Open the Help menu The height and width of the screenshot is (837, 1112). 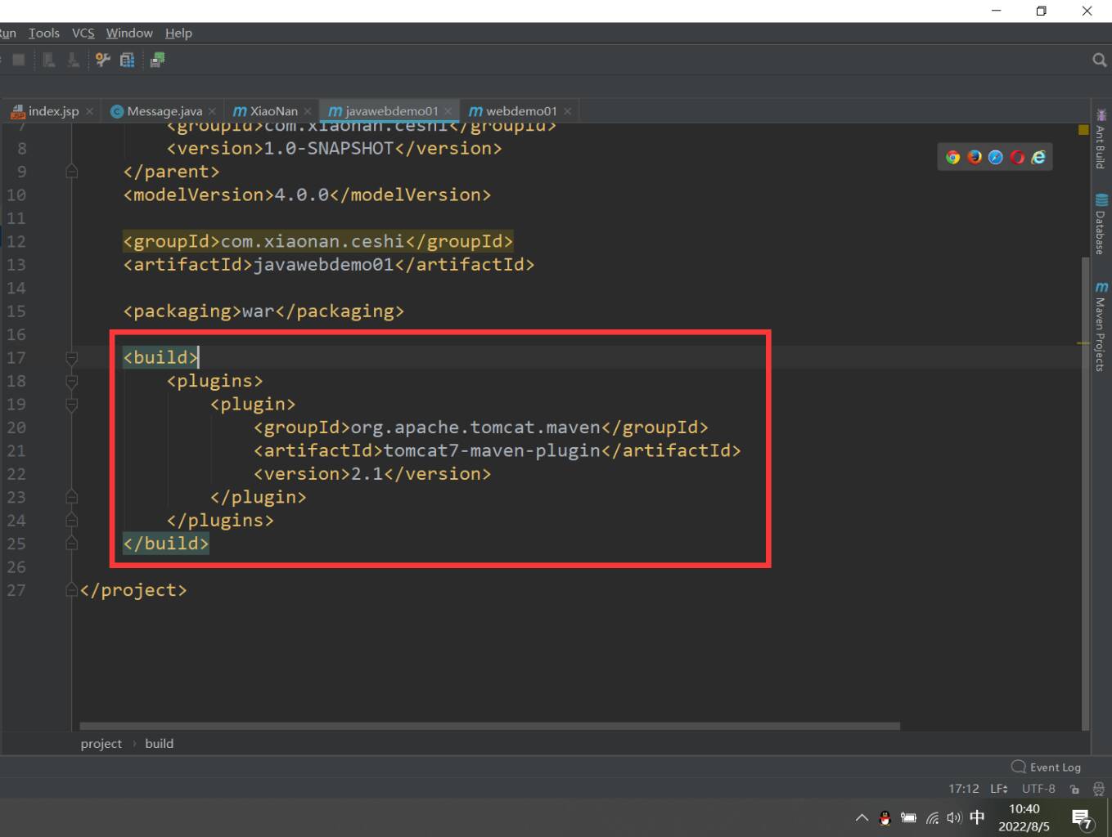pyautogui.click(x=178, y=33)
